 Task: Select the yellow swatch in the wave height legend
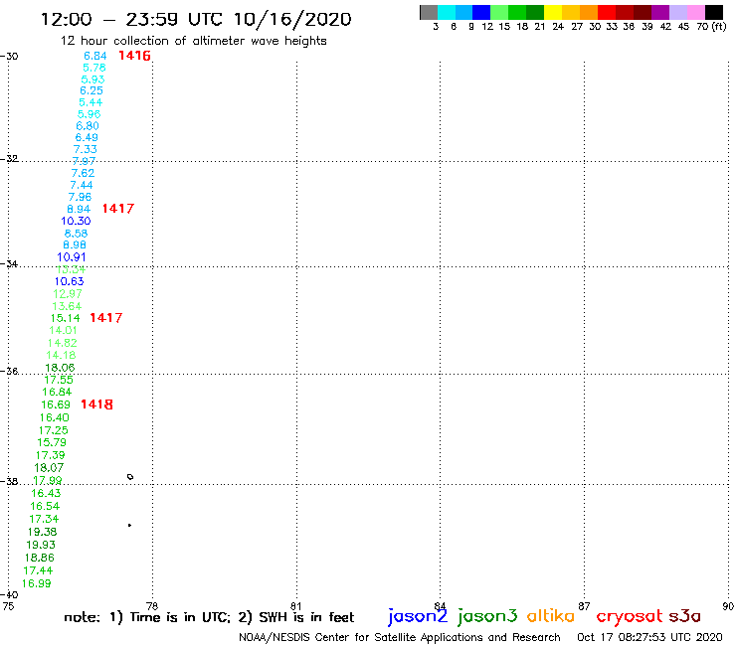[x=553, y=12]
